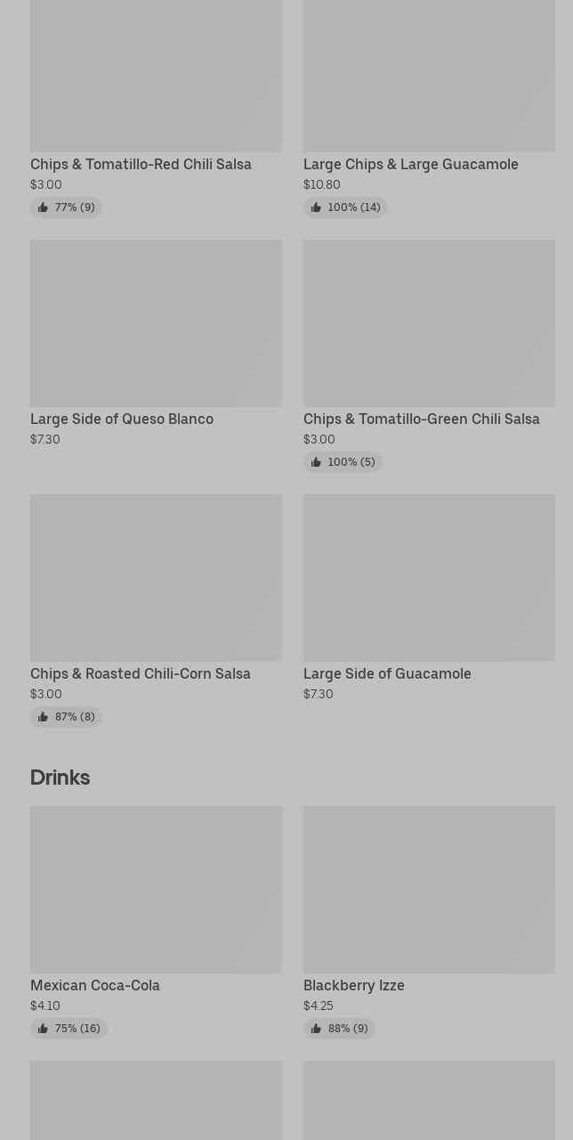The height and width of the screenshot is (1140, 573).
Task: Click the Large Side of Queso Blanco name
Action: (x=122, y=419)
